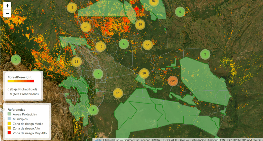
Task: Click the Áreas Protegidas green legend swatch
Action: pos(9,114)
